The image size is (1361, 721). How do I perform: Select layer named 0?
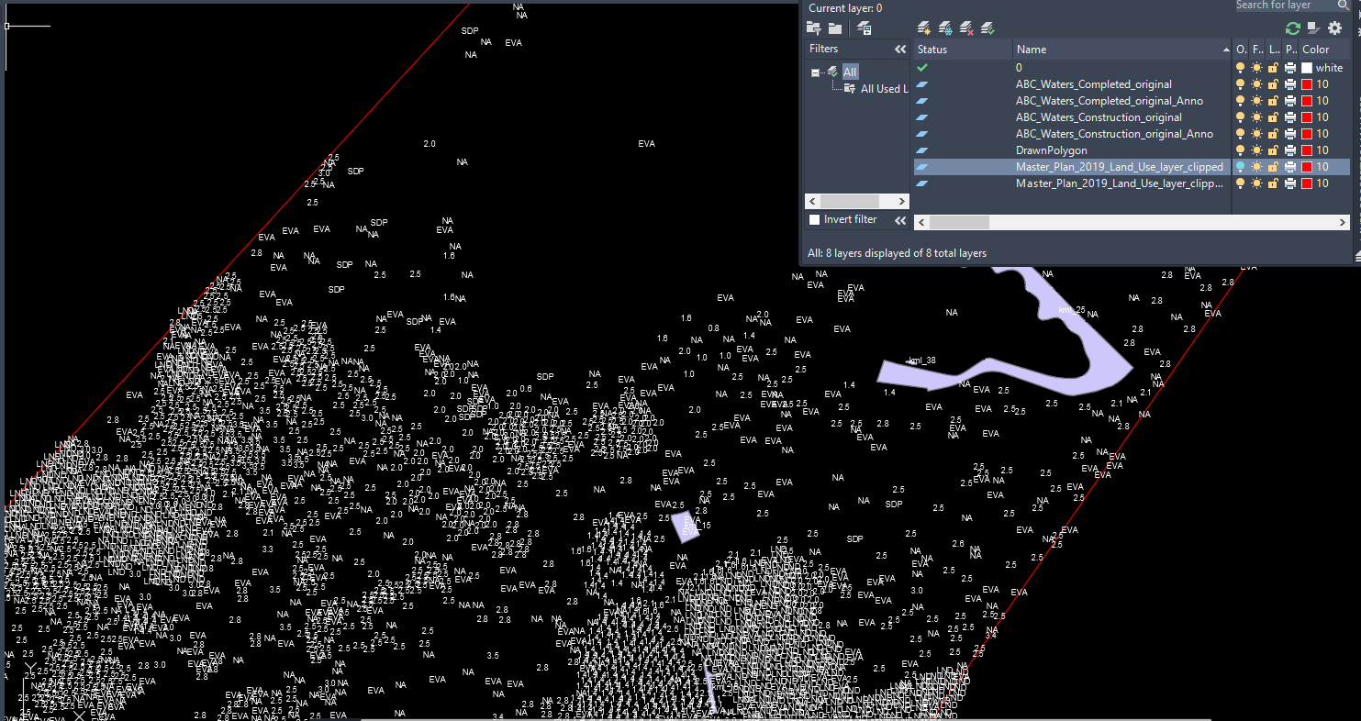click(x=1019, y=68)
